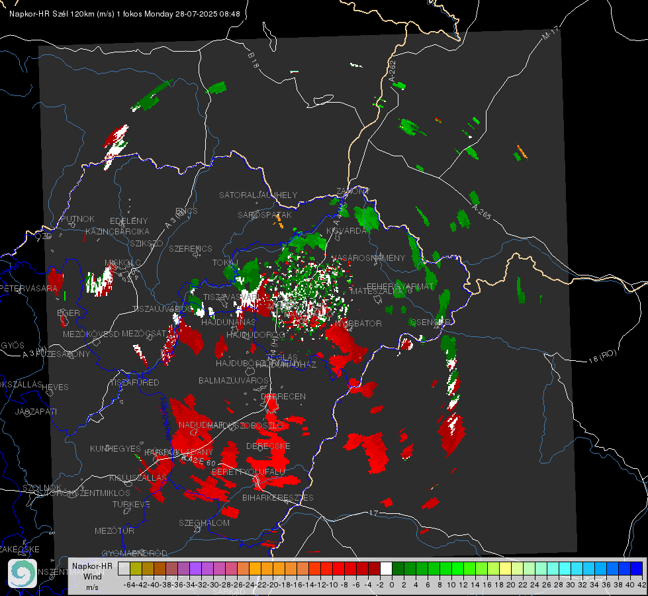Click the darkest green swatch right of white
The image size is (648, 596).
click(398, 568)
